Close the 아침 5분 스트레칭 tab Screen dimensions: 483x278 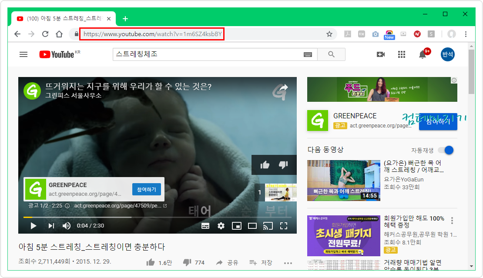(109, 19)
